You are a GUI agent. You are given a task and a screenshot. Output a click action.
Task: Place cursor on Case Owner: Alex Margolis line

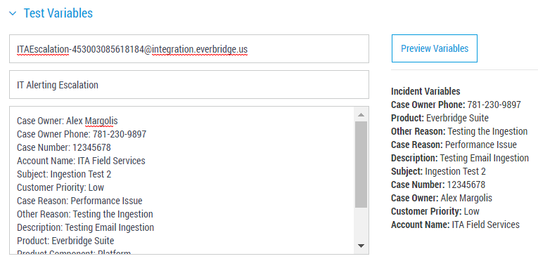click(68, 121)
